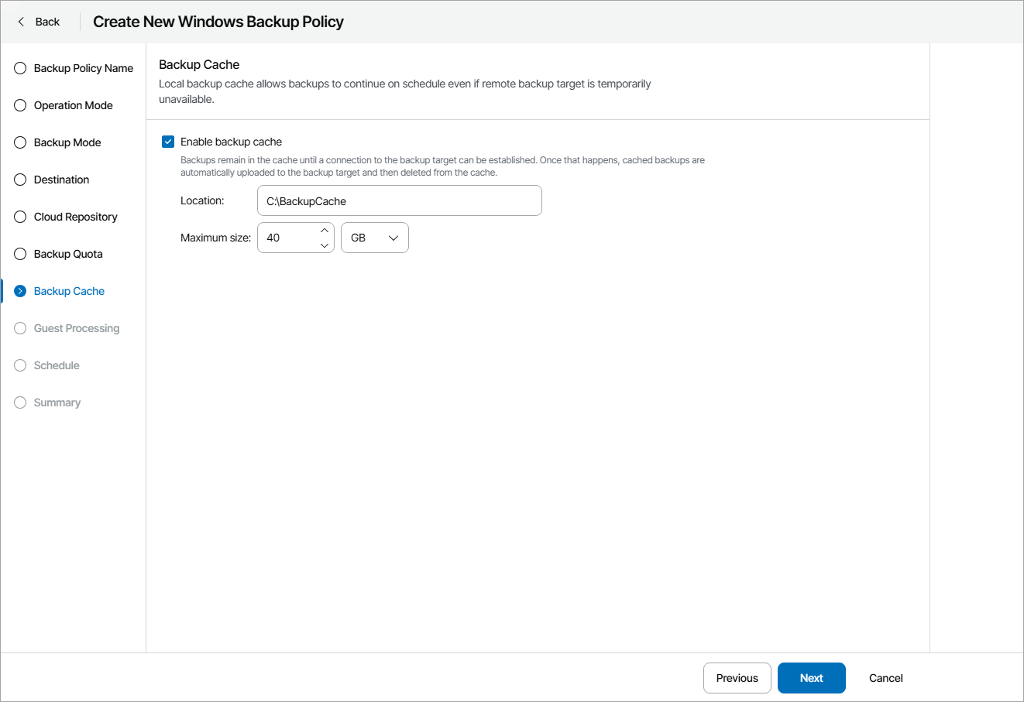Go to the Guest Processing step
The image size is (1024, 702).
coord(76,328)
